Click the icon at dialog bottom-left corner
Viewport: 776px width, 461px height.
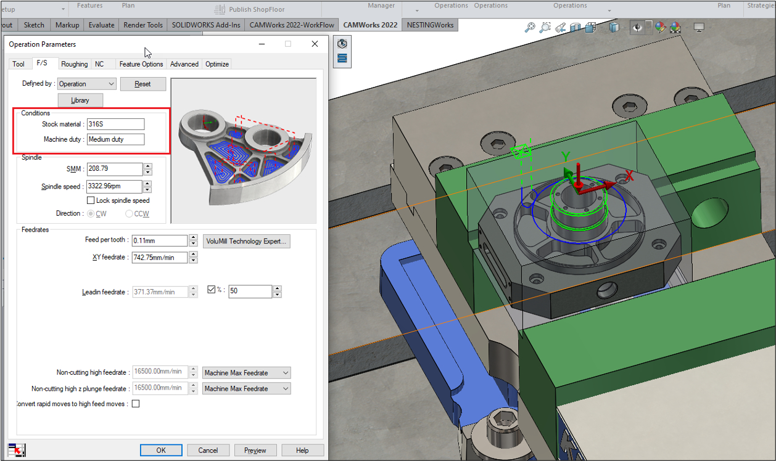[17, 450]
